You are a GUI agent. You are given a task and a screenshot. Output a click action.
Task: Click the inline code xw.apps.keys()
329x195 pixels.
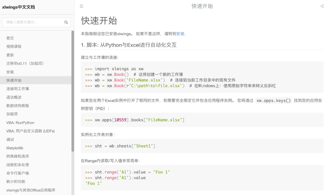coord(274,100)
